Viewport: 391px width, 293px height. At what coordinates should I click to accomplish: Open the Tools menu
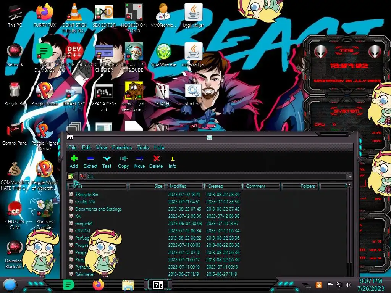(143, 147)
